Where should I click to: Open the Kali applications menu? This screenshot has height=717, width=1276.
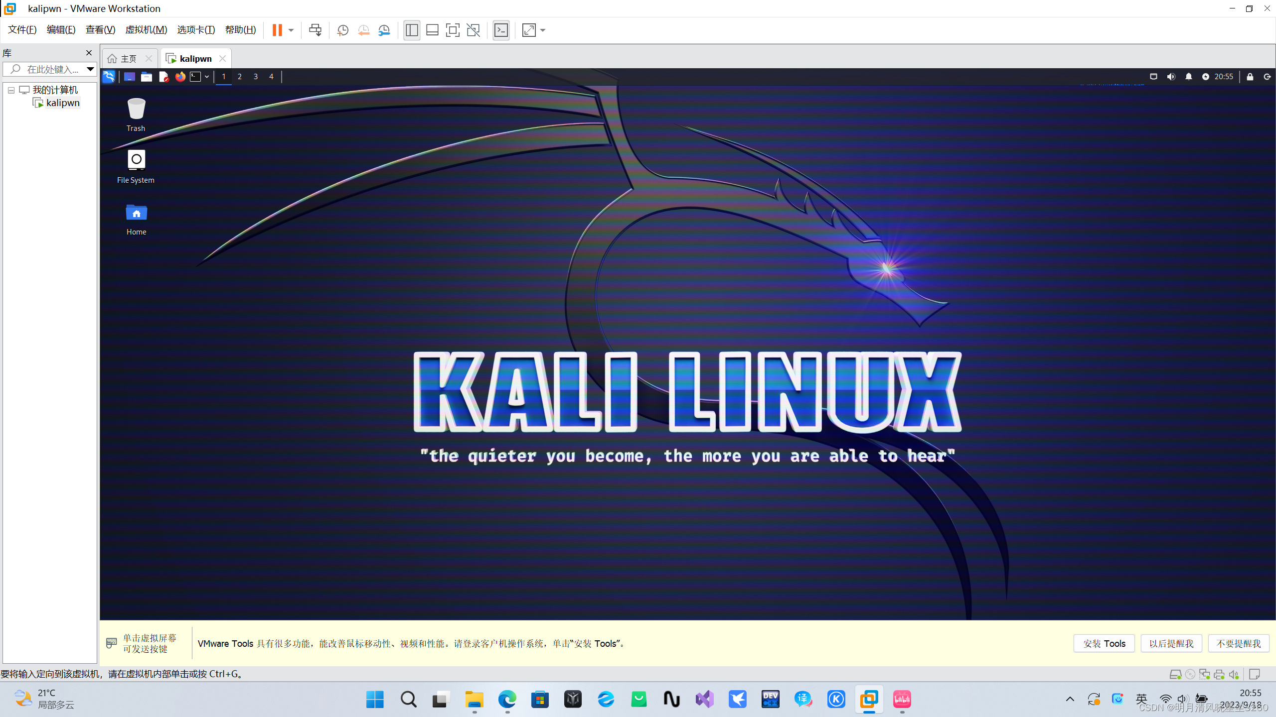point(109,77)
